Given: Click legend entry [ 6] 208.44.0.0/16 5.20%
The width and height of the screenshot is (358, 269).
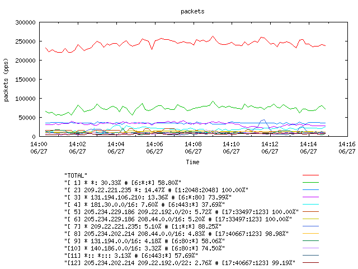Looking at the screenshot, I should tap(178, 219).
